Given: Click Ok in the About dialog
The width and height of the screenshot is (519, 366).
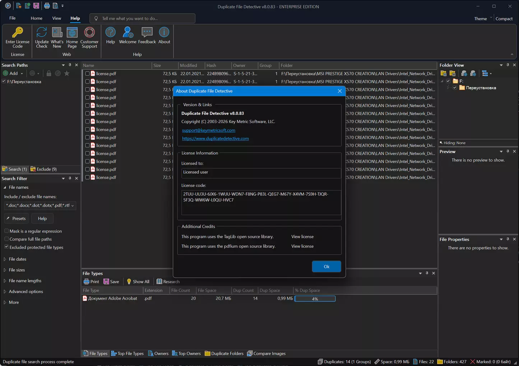Looking at the screenshot, I should click(x=326, y=267).
